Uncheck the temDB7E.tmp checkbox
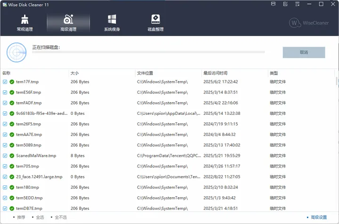 click(5, 208)
